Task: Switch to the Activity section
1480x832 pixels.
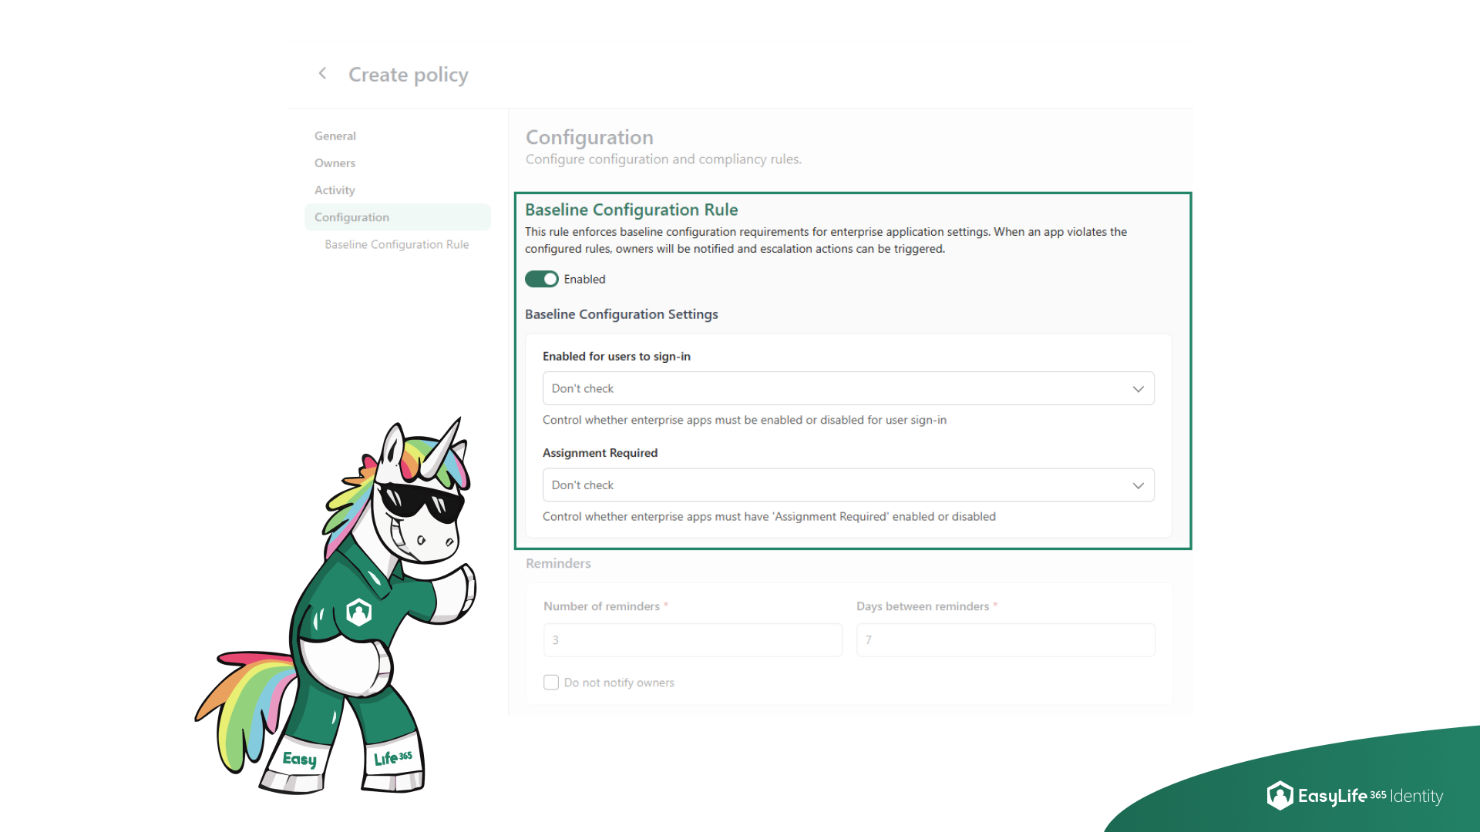Action: (334, 190)
